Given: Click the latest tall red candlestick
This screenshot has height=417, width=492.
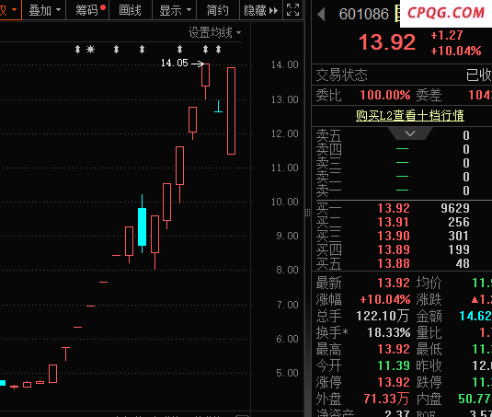Looking at the screenshot, I should (231, 110).
